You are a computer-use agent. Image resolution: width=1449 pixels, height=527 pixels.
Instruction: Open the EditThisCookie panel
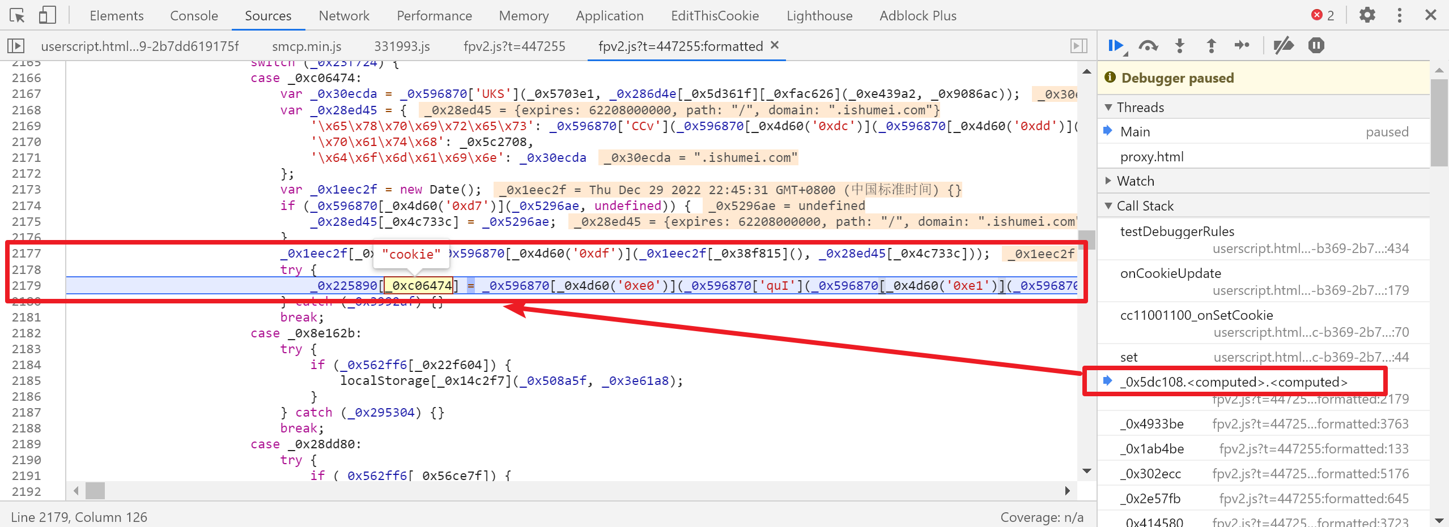[x=714, y=15]
